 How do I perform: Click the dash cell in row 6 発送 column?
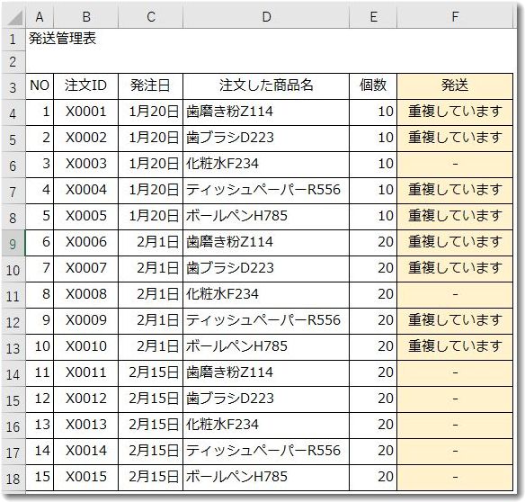pyautogui.click(x=455, y=165)
